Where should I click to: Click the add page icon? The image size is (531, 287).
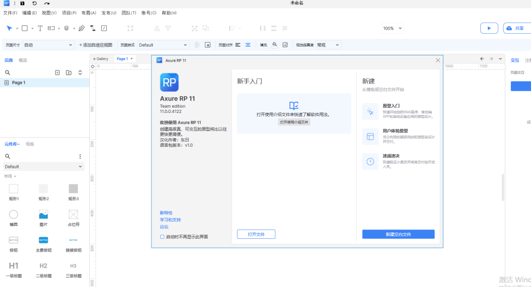point(57,73)
